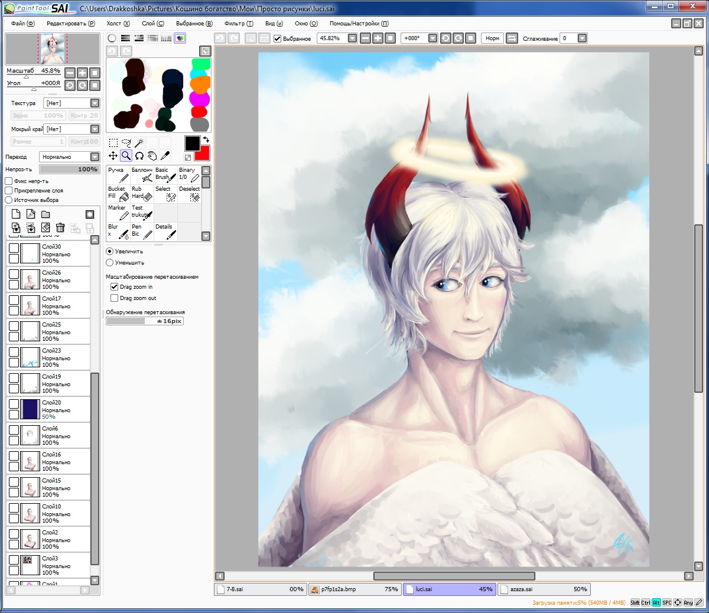This screenshot has width=709, height=613.
Task: Select the Lasso tool
Action: [x=126, y=143]
